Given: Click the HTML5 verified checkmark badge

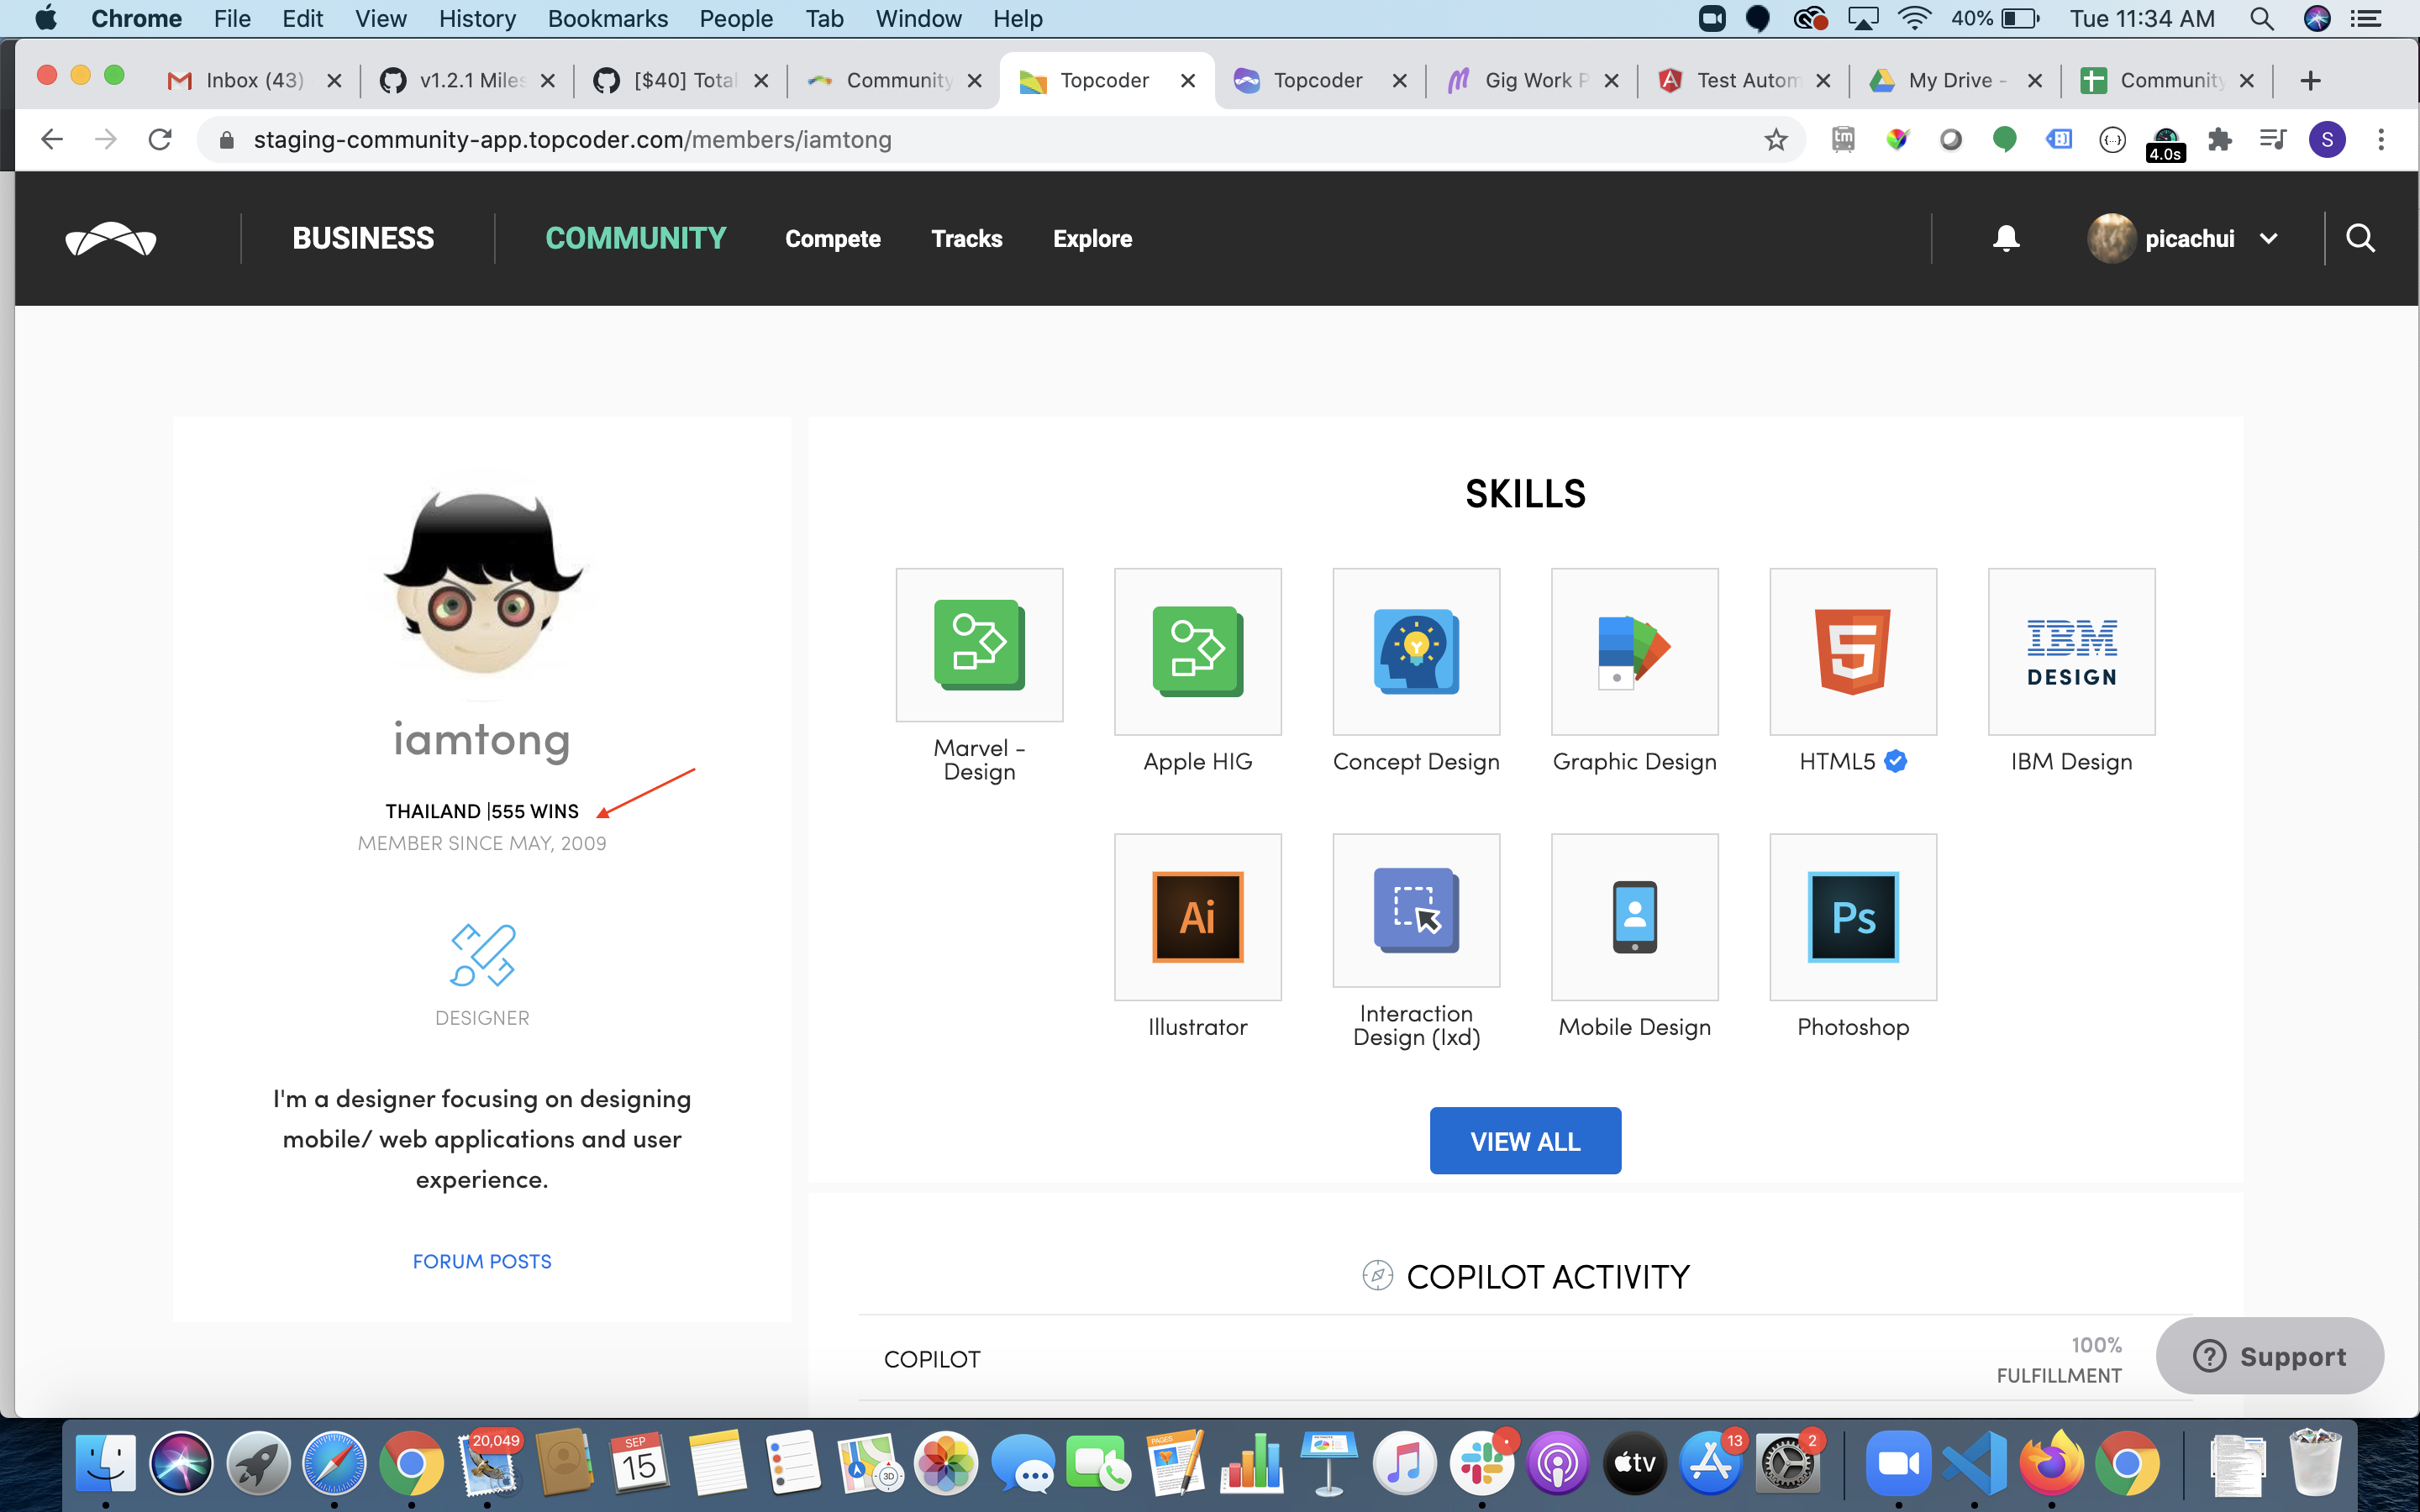Looking at the screenshot, I should click(1895, 761).
